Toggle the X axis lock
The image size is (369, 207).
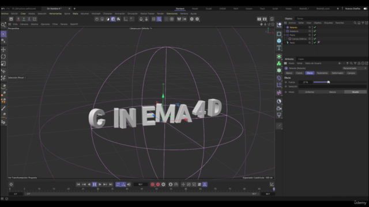pos(18,19)
